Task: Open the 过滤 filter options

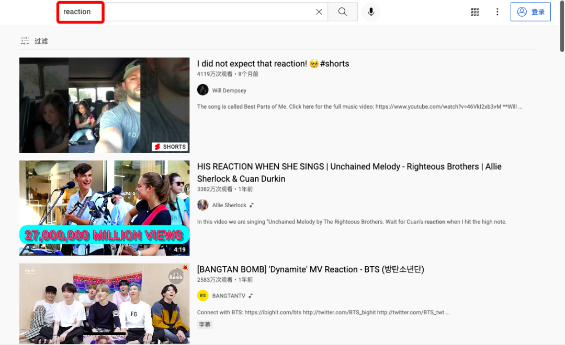Action: [34, 41]
